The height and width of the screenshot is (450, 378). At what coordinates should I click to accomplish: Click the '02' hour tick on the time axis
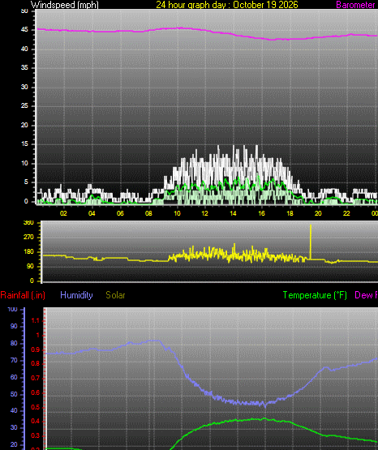pyautogui.click(x=63, y=213)
